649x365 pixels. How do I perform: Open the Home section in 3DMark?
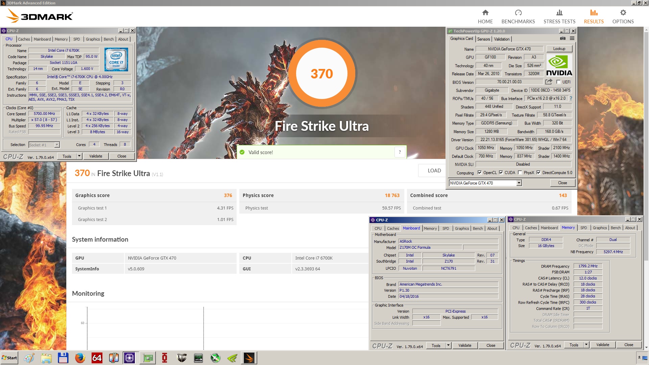[485, 17]
